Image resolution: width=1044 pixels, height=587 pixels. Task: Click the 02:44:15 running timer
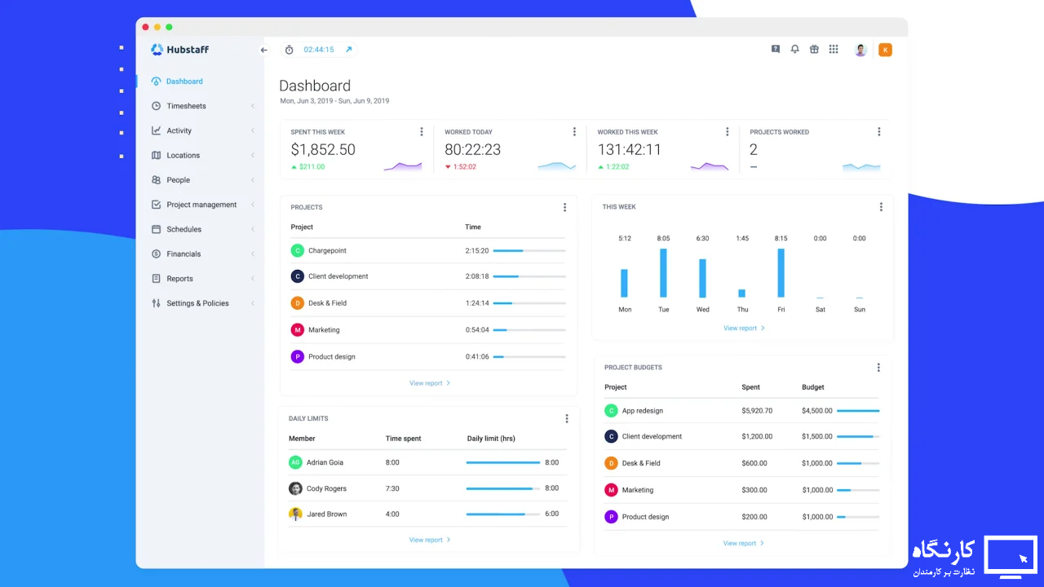319,50
